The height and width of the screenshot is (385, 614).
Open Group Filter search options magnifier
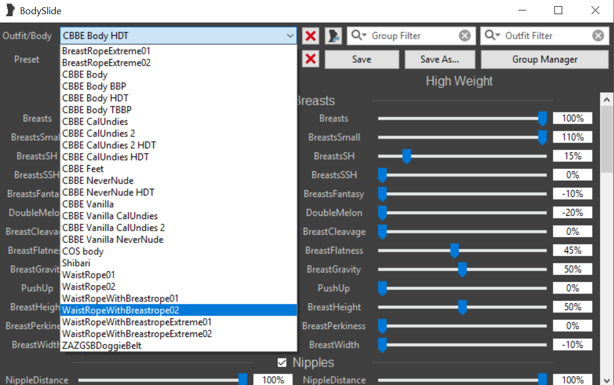pyautogui.click(x=358, y=36)
